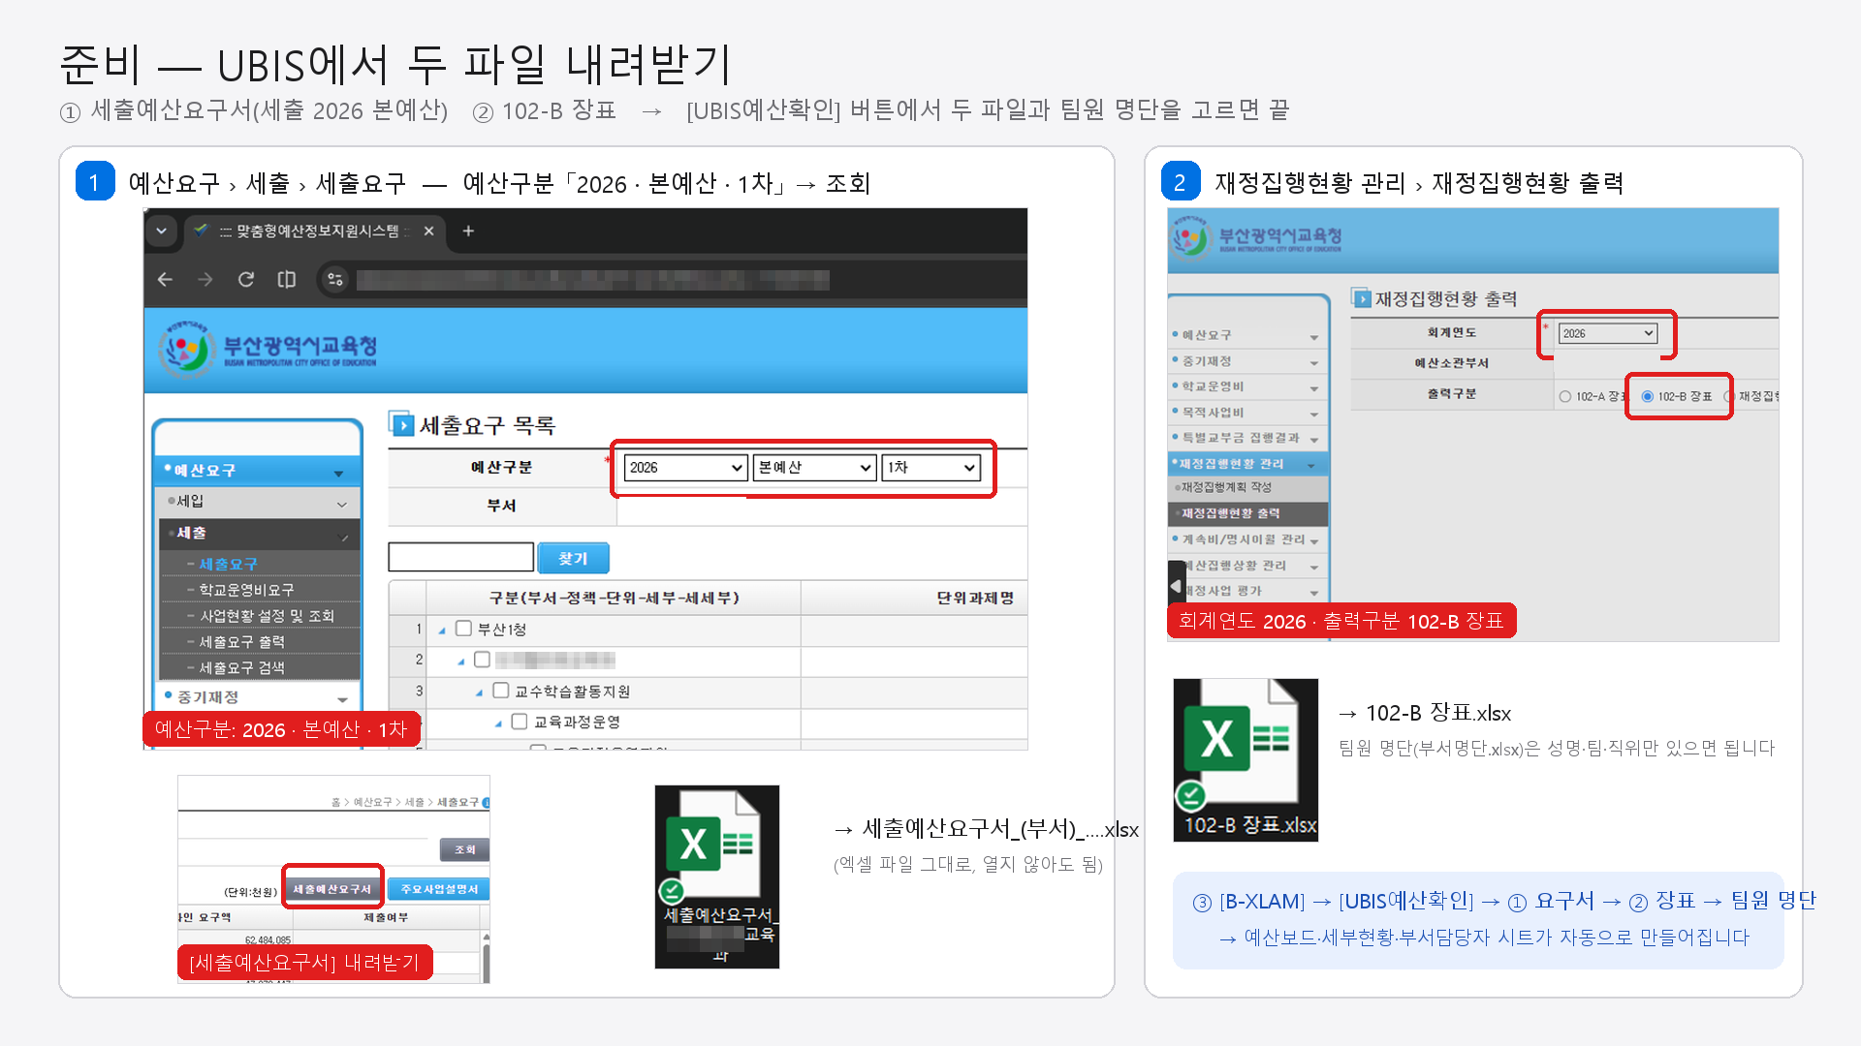1861x1046 pixels.
Task: Collapse the 교수학습활동지원 tree triangle
Action: point(479,692)
